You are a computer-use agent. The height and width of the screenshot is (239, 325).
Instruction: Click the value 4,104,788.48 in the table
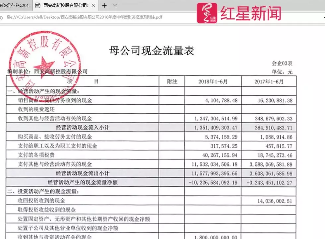[x=219, y=101]
